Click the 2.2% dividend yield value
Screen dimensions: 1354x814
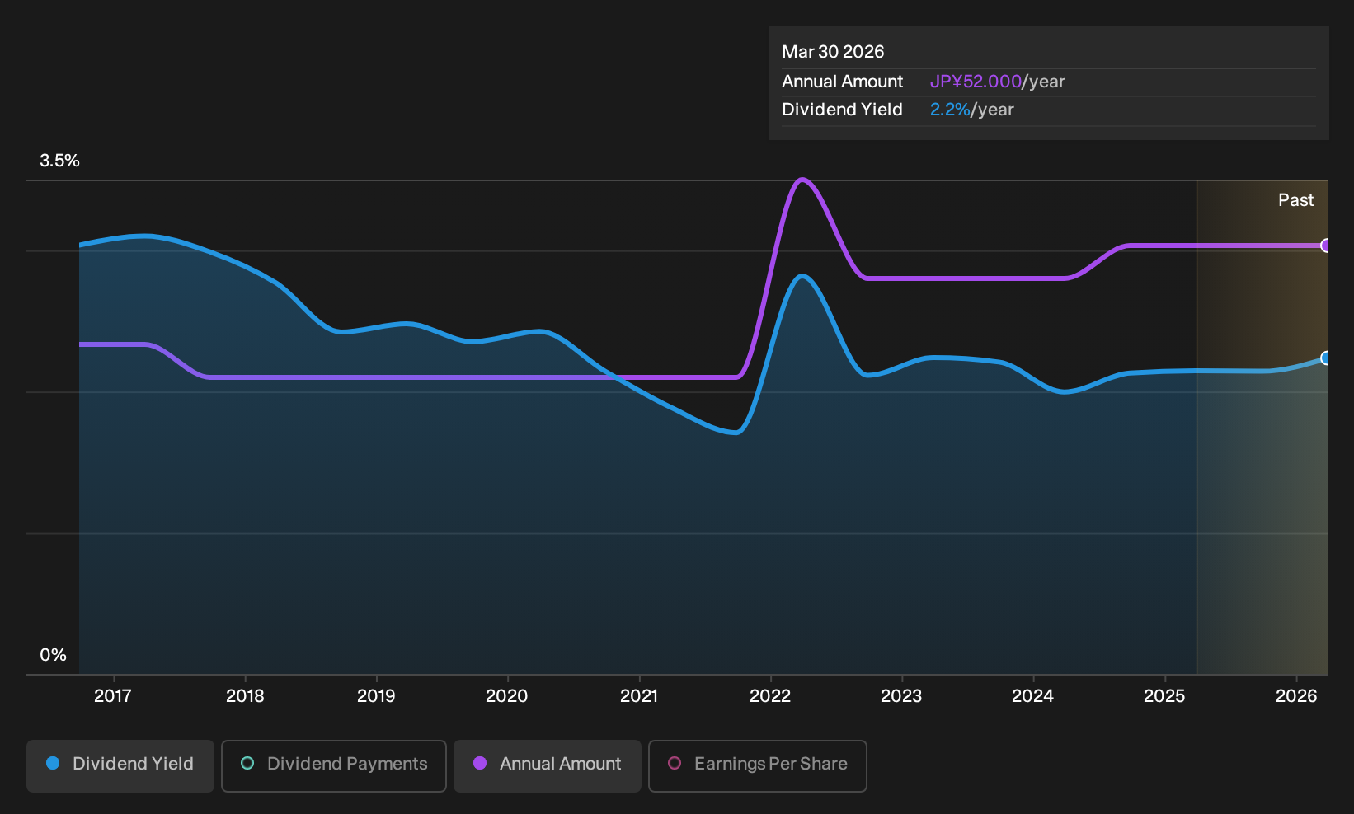point(950,110)
